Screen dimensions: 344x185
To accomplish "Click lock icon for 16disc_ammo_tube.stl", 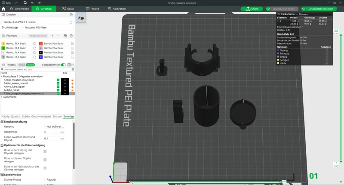I will [x=72, y=83].
